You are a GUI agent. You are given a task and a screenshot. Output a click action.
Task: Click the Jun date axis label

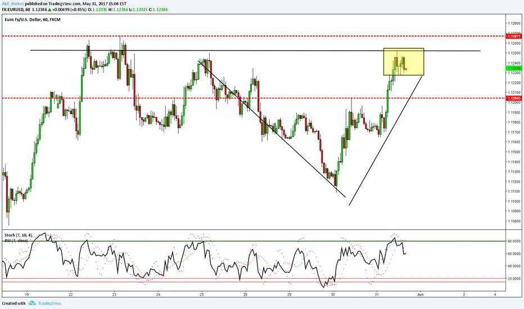click(421, 294)
